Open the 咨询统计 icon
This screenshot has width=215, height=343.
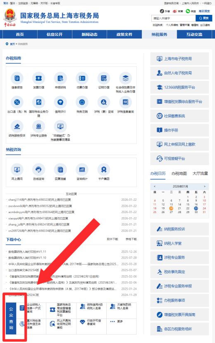pyautogui.click(x=82, y=170)
